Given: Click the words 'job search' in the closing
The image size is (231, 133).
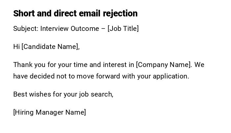Looking at the screenshot, I should 95,94.
